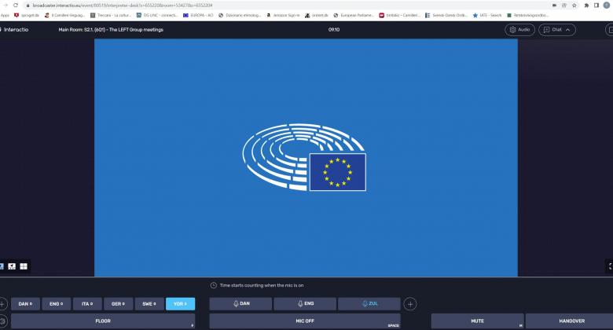Image resolution: width=613 pixels, height=330 pixels.
Task: Select the DAN incoming language channel
Action: click(25, 304)
